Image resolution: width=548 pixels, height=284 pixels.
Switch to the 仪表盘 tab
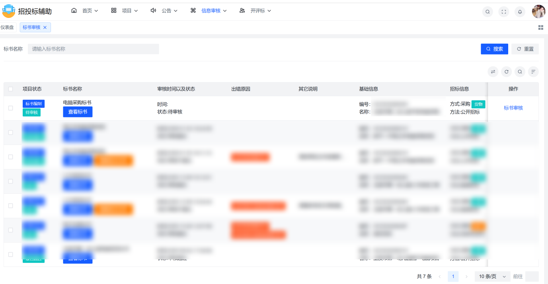[x=8, y=27]
